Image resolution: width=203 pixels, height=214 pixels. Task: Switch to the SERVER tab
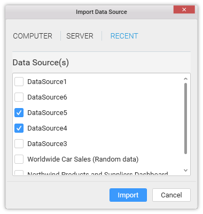coord(80,36)
